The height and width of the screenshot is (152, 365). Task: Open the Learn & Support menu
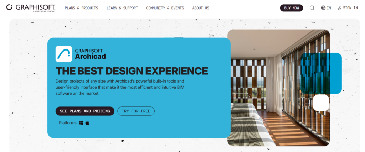(x=122, y=8)
